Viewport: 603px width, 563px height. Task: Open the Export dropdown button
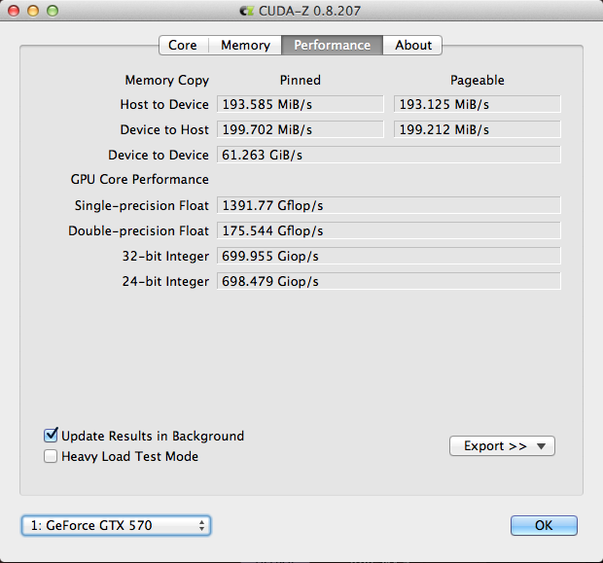click(x=502, y=446)
